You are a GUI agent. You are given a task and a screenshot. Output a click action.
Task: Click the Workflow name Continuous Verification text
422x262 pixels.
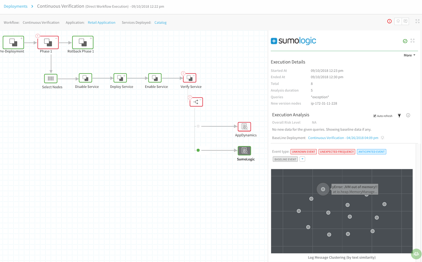41,22
